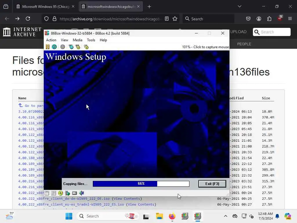Show hidden system tray icons chevron

tap(225, 216)
